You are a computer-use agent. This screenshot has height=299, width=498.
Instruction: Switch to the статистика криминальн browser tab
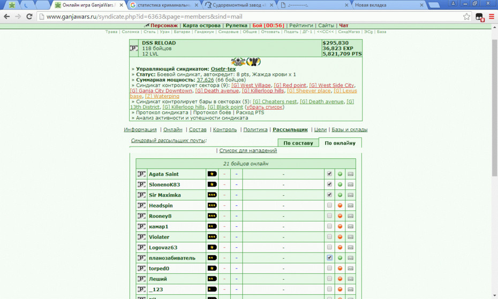164,5
